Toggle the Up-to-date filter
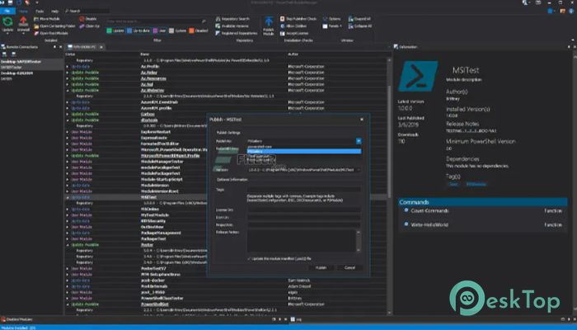Screen dimensions: 577x330 [x=138, y=31]
